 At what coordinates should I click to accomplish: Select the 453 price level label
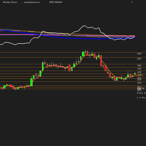tap(139, 72)
